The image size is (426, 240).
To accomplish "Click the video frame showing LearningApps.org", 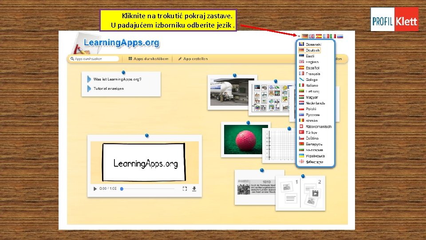I will (x=144, y=162).
